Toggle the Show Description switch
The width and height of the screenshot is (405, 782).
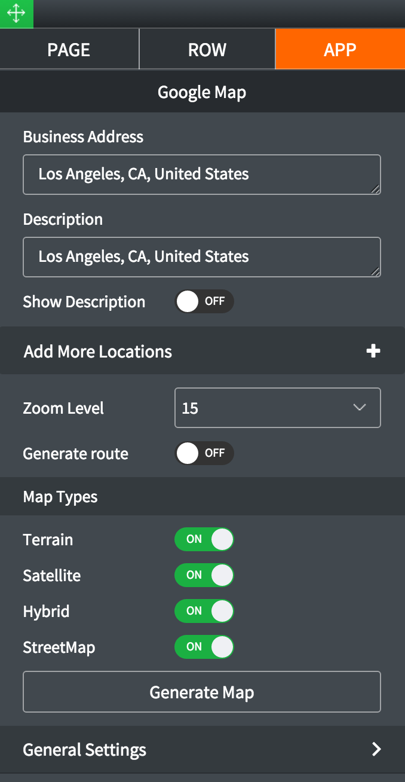[204, 301]
